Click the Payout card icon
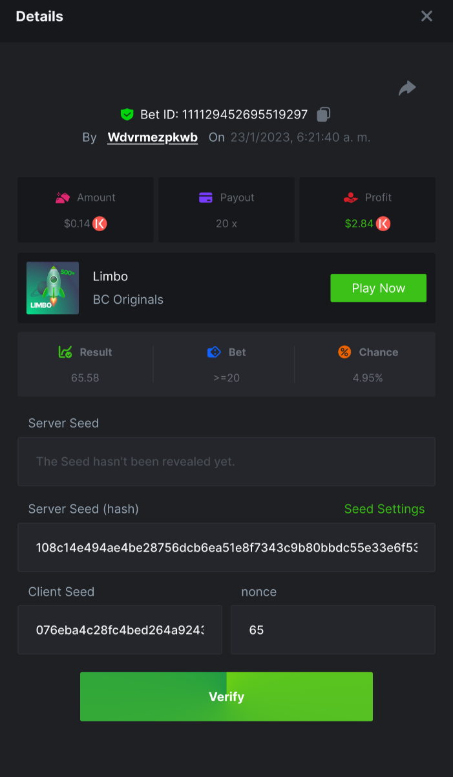Image resolution: width=453 pixels, height=777 pixels. point(206,197)
